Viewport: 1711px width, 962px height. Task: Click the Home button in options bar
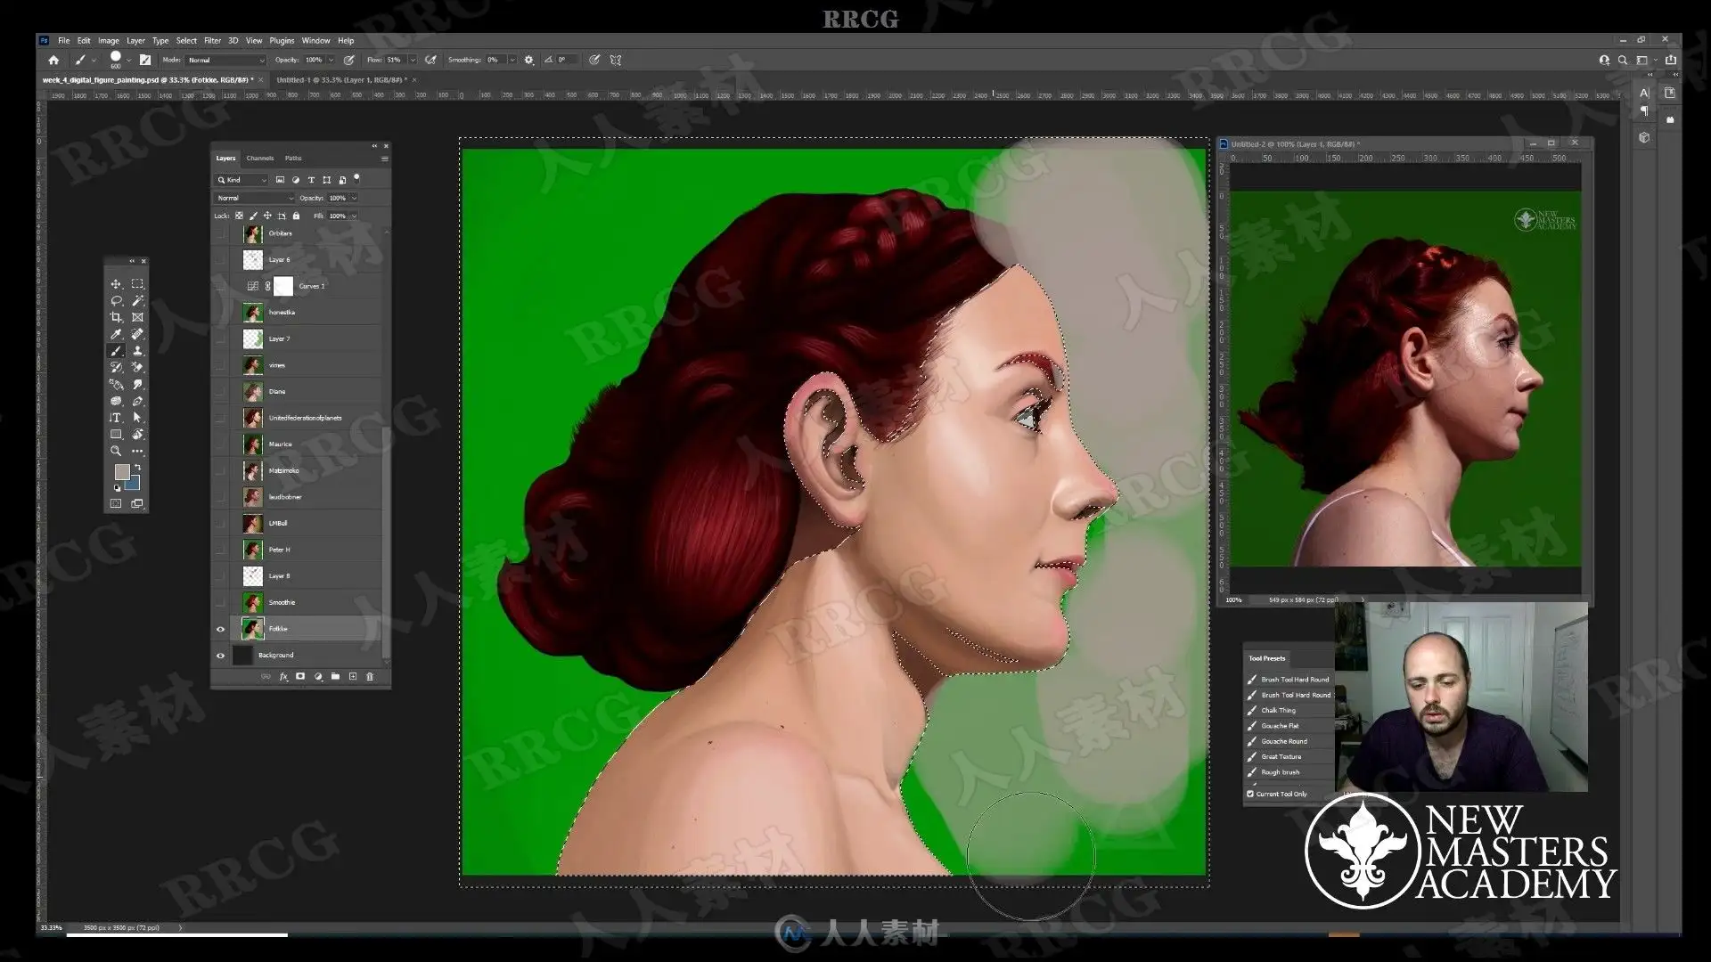[x=53, y=60]
